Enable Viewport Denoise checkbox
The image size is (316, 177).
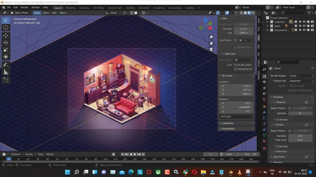(x=277, y=120)
